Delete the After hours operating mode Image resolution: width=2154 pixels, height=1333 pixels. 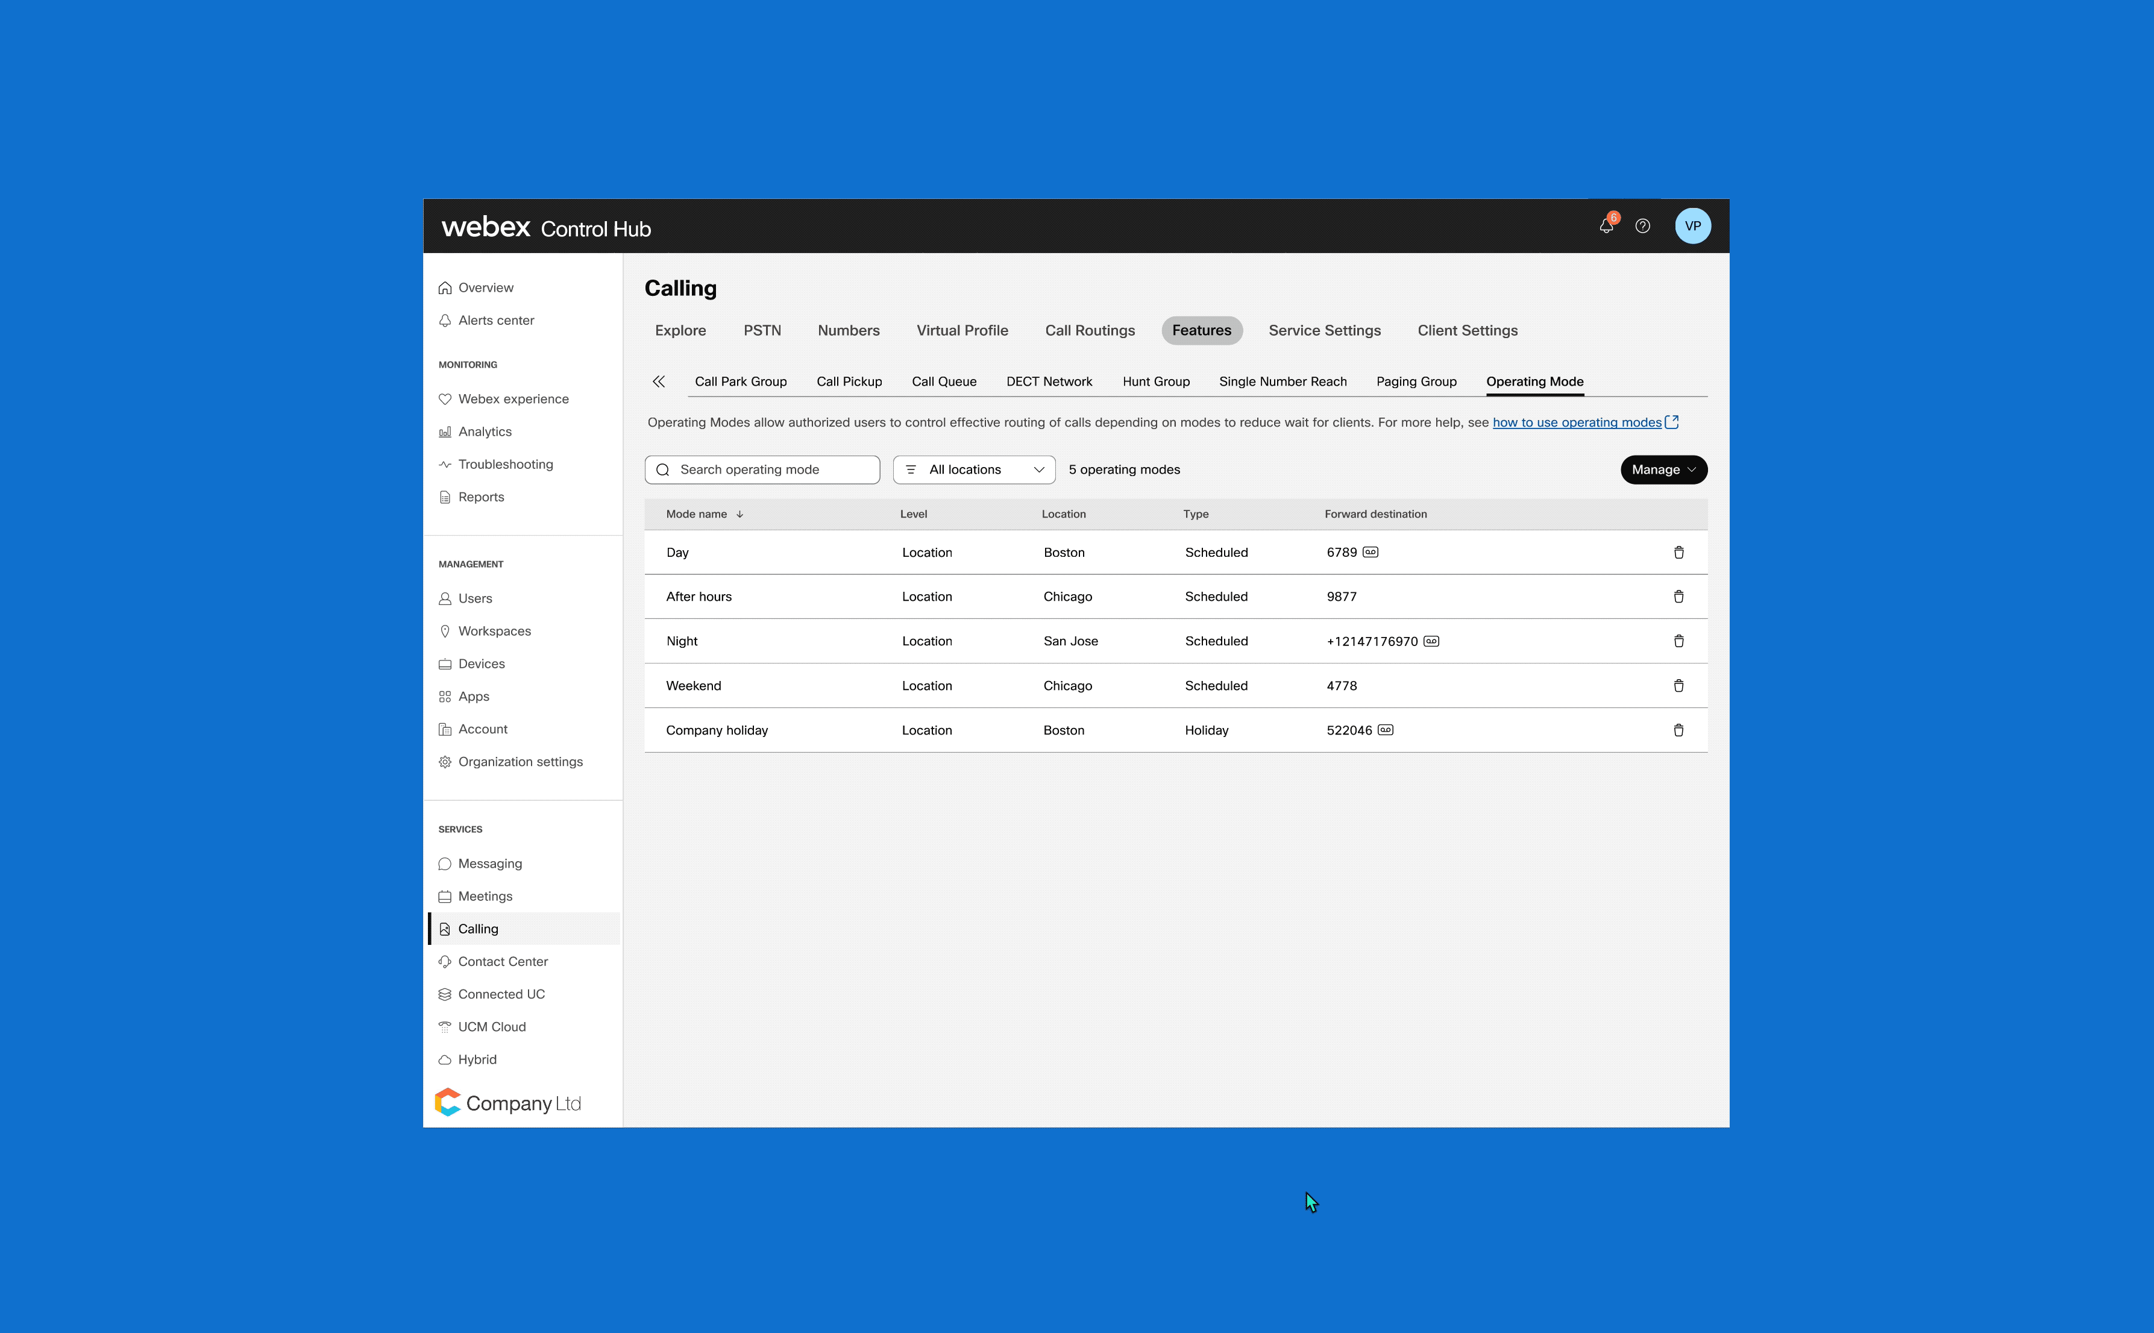[x=1678, y=597]
